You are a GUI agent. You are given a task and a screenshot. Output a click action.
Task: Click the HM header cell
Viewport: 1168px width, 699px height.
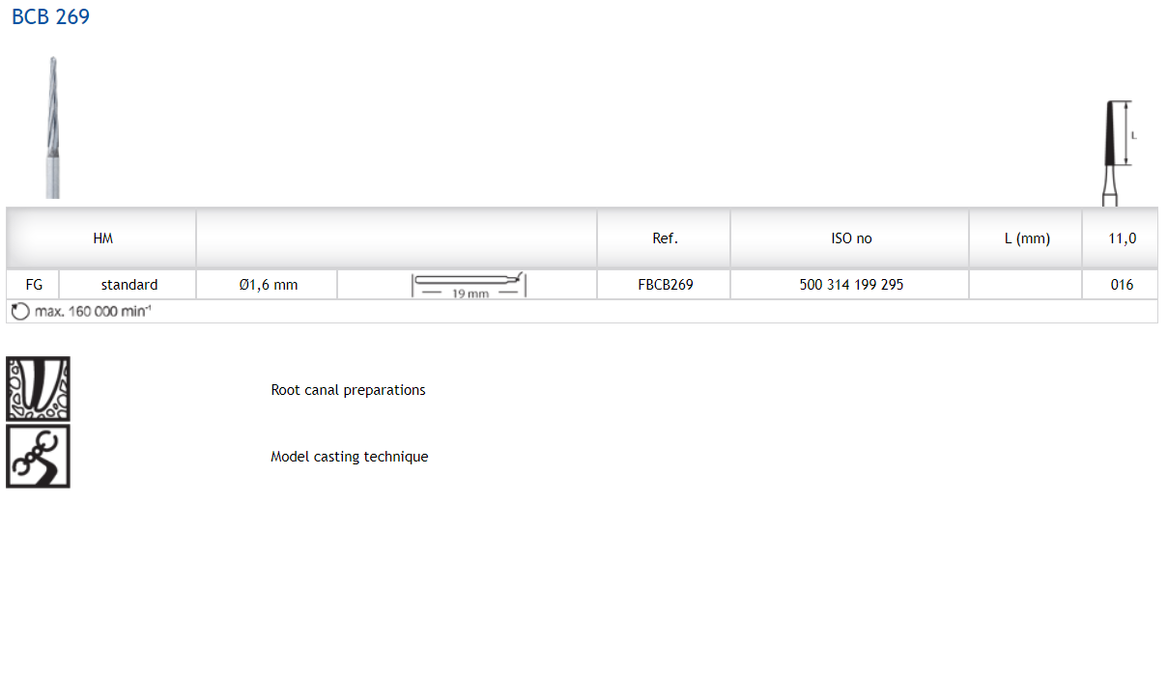coord(102,238)
